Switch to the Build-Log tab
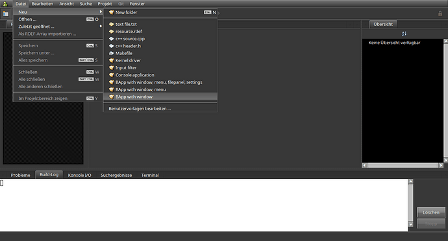This screenshot has height=241, width=448. (49, 174)
